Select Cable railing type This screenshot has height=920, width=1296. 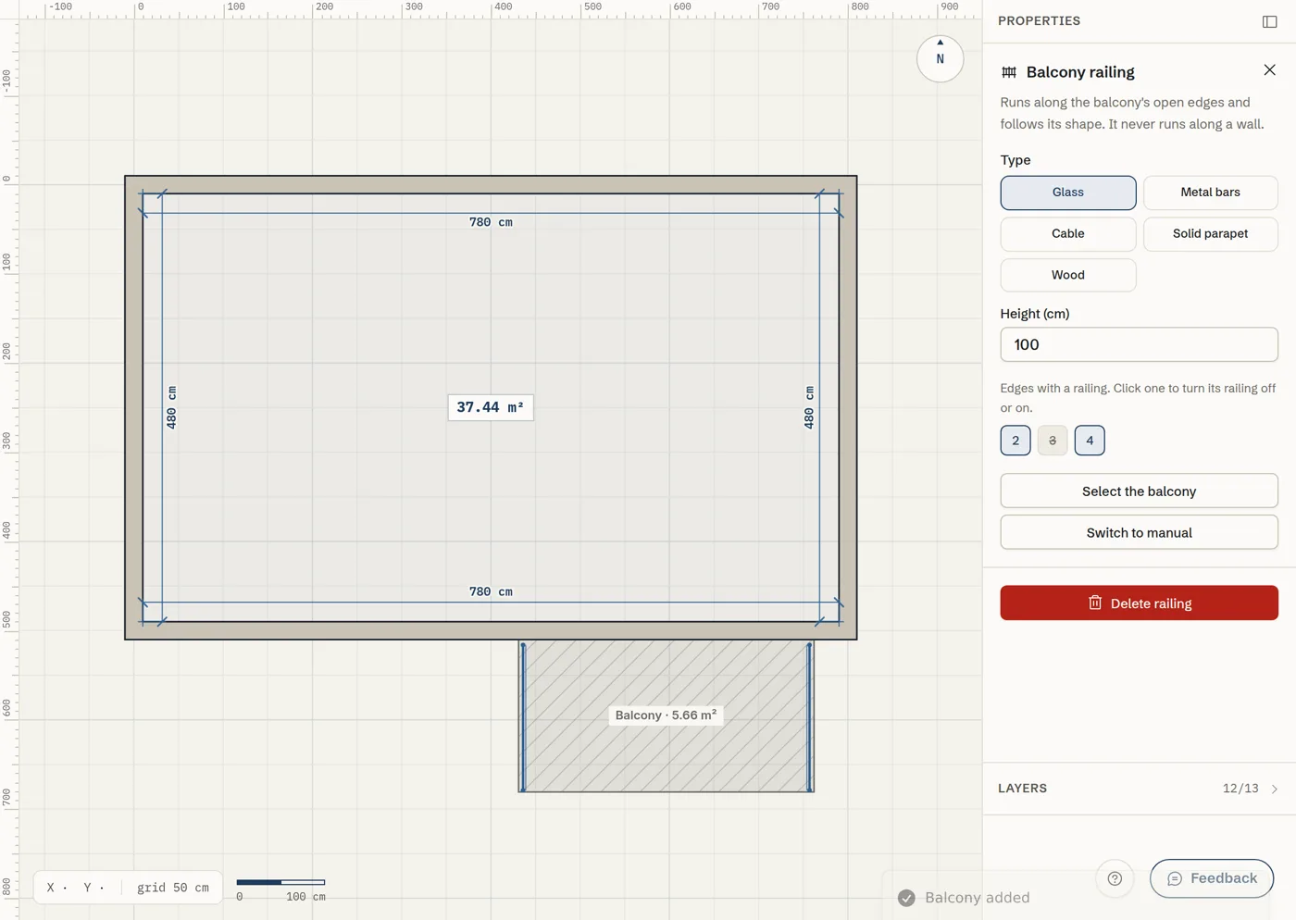pos(1067,234)
